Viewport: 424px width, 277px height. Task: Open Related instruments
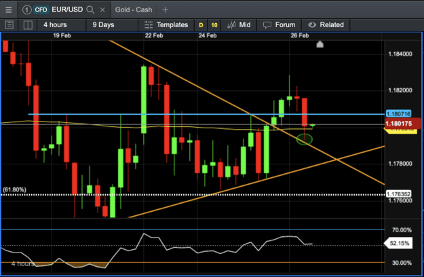point(326,25)
